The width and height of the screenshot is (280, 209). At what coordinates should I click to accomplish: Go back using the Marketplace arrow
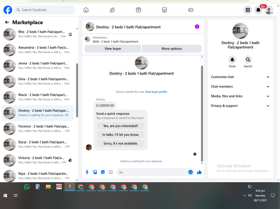7,22
